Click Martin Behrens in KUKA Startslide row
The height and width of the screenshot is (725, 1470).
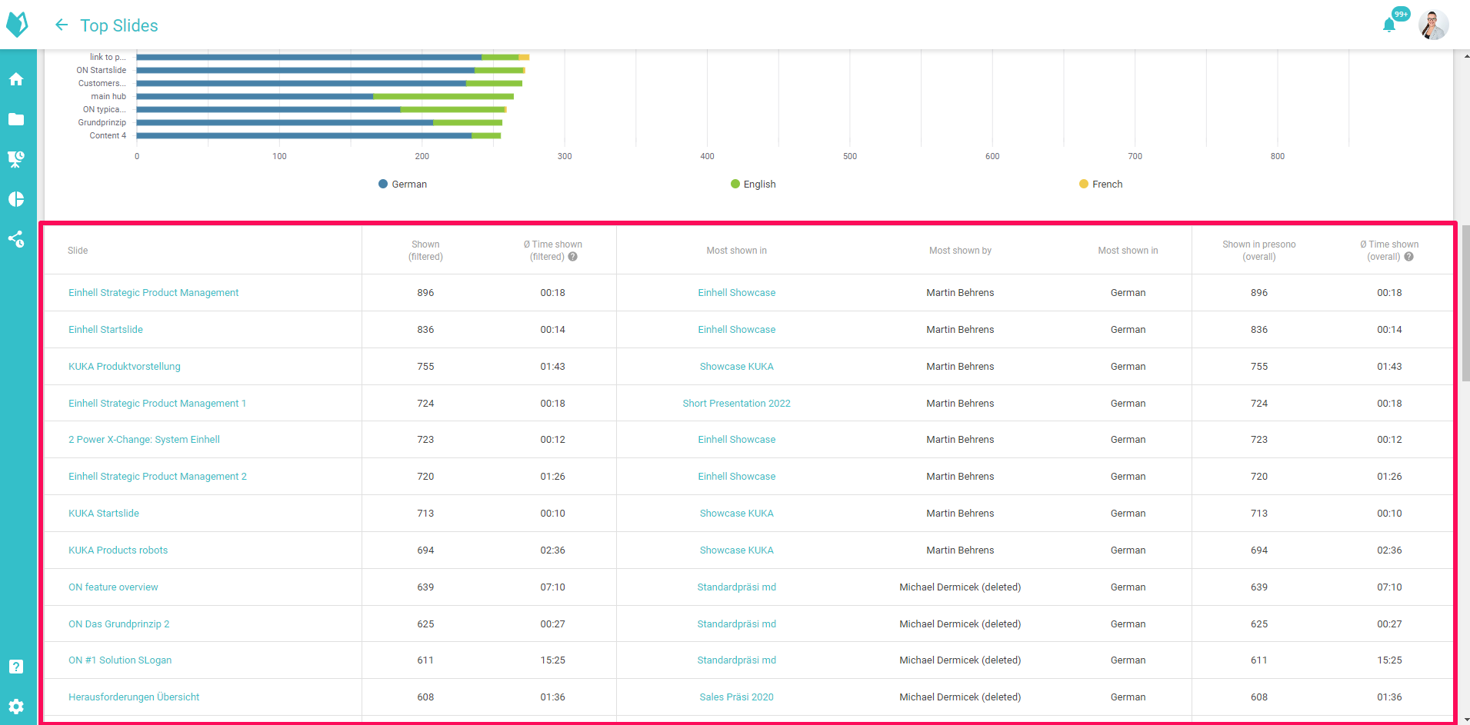pyautogui.click(x=960, y=514)
